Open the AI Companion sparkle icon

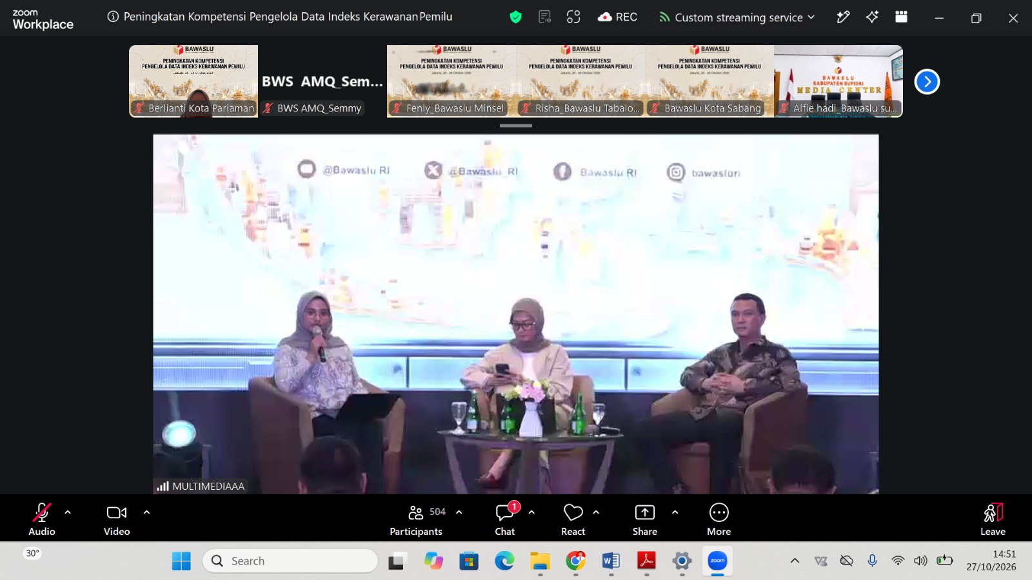[x=872, y=17]
